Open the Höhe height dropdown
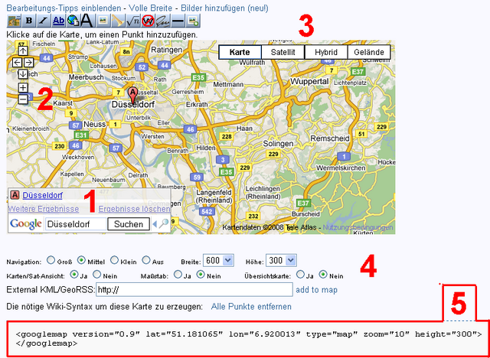The image size is (490, 358). 281,260
